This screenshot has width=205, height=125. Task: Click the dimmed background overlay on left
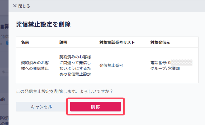pyautogui.click(x=4, y=63)
